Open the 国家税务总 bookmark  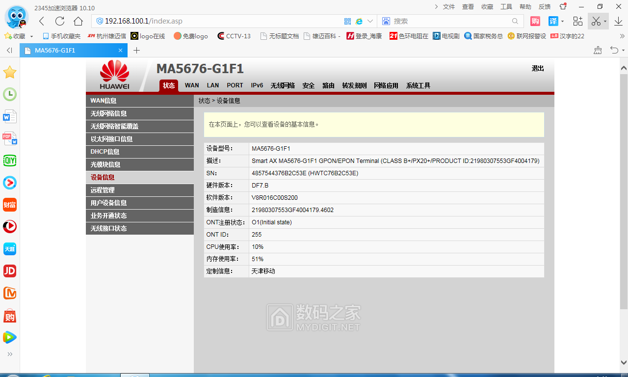click(484, 36)
